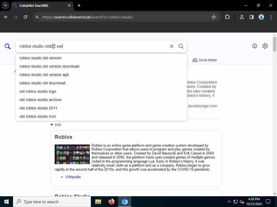The width and height of the screenshot is (277, 207).
Task: Open the tab search dropdown arrow
Action: (5, 5)
